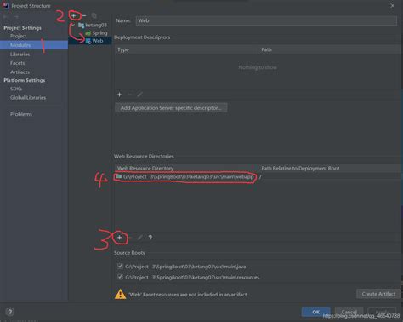Click the Web facet icon in tree
The width and height of the screenshot is (403, 322).
[88, 41]
